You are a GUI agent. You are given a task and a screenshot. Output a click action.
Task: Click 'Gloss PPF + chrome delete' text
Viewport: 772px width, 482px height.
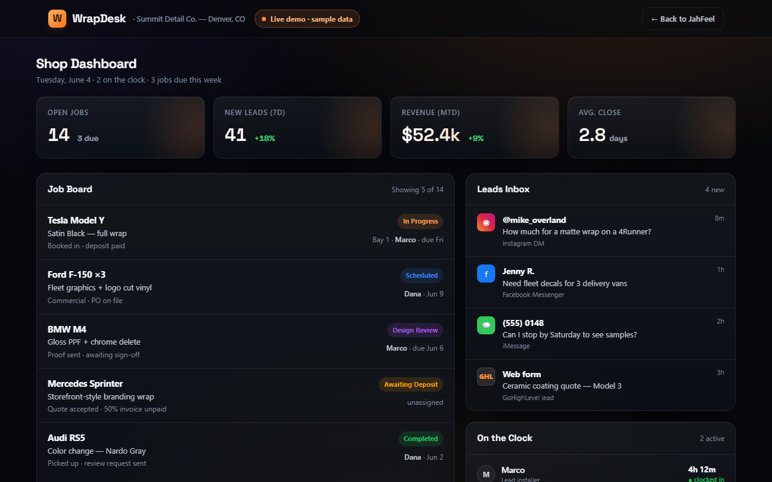pos(94,342)
